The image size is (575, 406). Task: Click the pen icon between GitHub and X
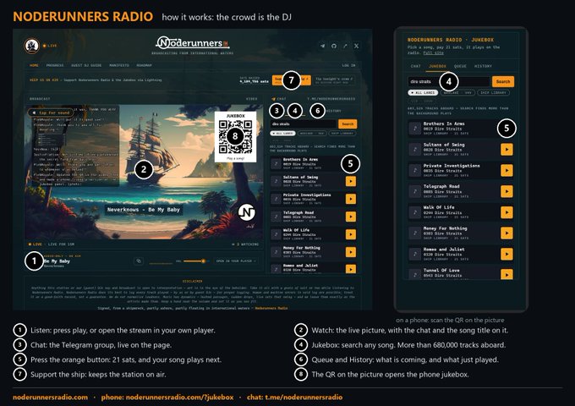(345, 46)
